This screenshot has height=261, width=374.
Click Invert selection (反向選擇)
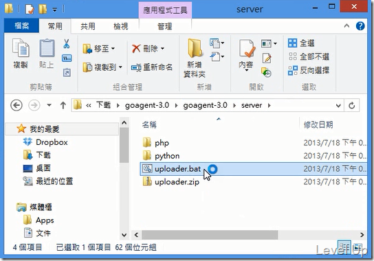pos(309,70)
